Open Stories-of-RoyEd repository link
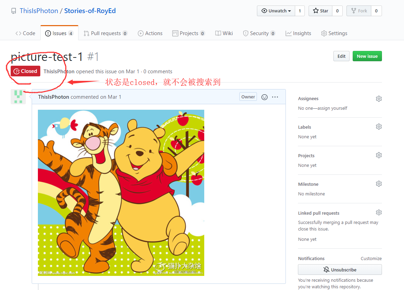404x290 pixels. (x=90, y=11)
